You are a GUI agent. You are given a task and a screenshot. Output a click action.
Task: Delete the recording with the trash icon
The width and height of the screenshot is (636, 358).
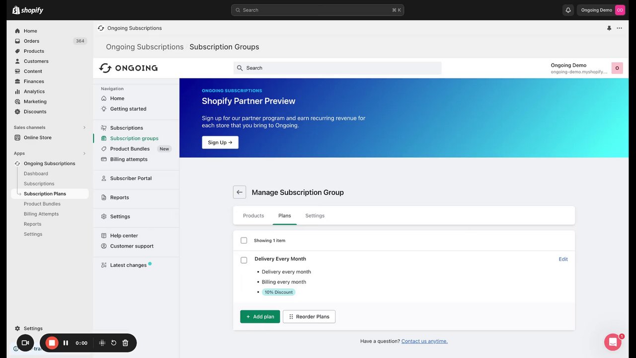[x=125, y=343]
